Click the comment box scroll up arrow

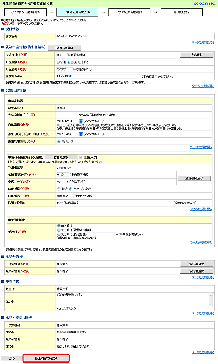click(211, 295)
